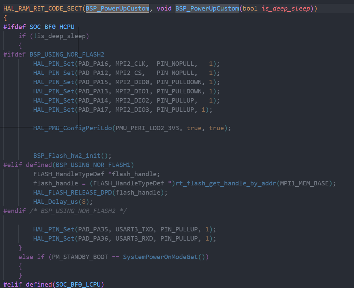Viewport: 354px width, 288px height.
Task: Click MPI2_DIO2 on the PAD_PA14 line
Action: (132, 101)
